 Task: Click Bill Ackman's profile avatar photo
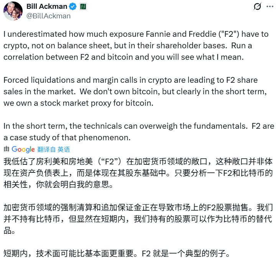[13, 11]
